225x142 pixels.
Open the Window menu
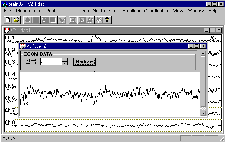coord(196,11)
